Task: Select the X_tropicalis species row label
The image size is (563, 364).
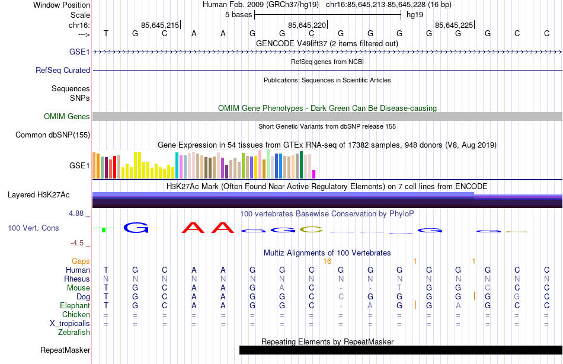Action: 70,324
